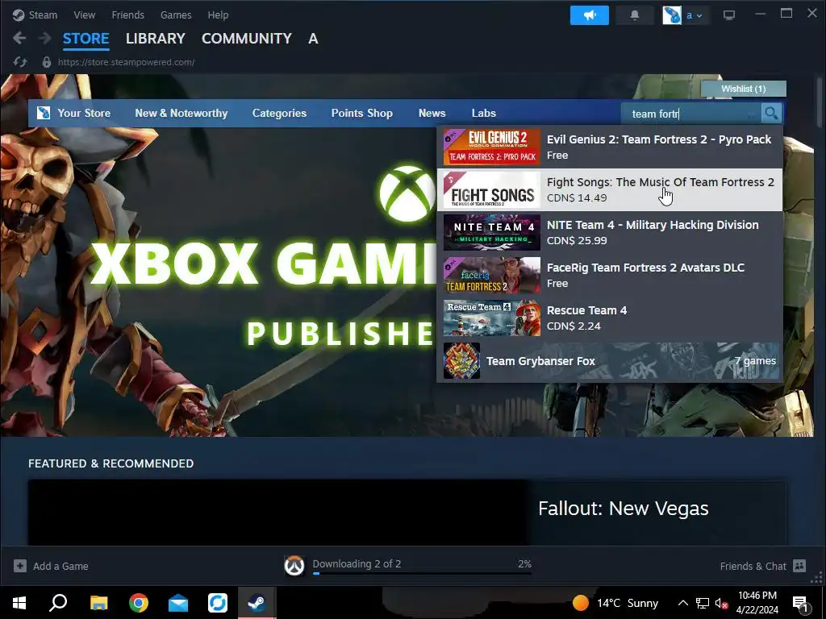
Task: Select NITE Team 4 - Military Hacking Division result
Action: click(610, 232)
